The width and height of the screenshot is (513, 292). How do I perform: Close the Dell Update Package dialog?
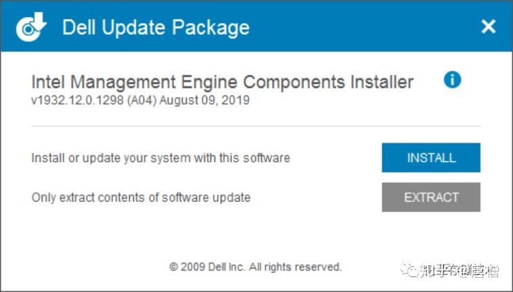(488, 27)
